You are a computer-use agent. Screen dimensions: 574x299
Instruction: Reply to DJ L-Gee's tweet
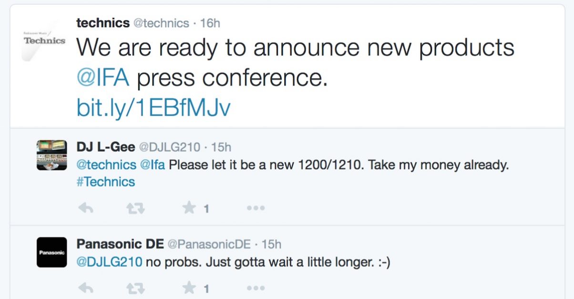tap(85, 208)
